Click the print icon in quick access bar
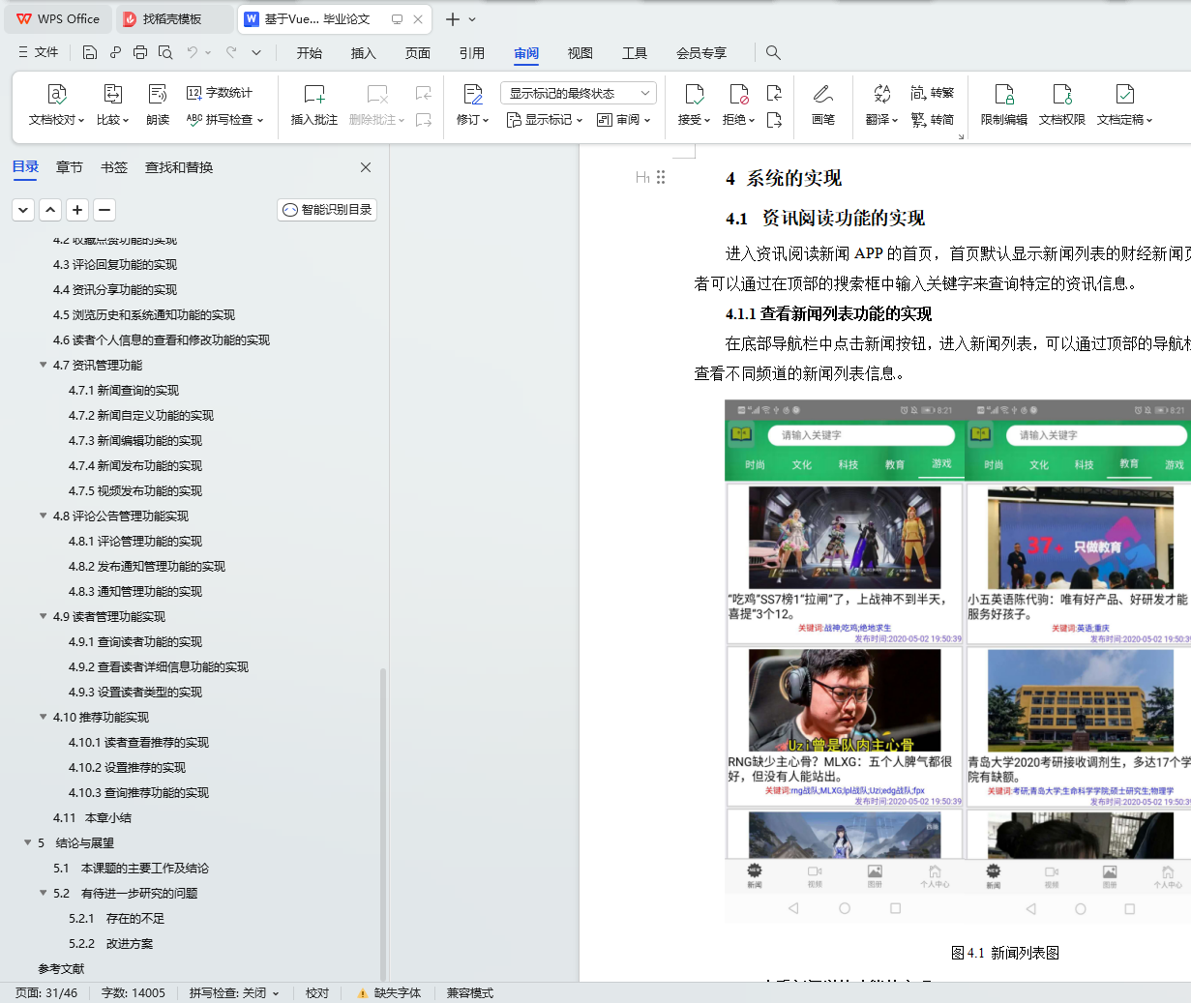The height and width of the screenshot is (1003, 1191). coord(140,52)
